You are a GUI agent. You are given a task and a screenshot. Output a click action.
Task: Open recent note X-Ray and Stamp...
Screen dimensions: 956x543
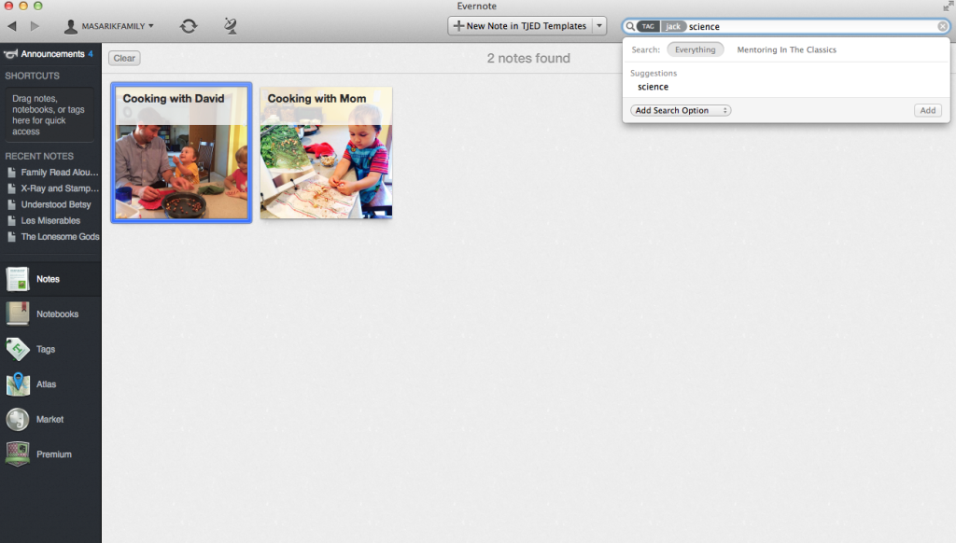(60, 188)
